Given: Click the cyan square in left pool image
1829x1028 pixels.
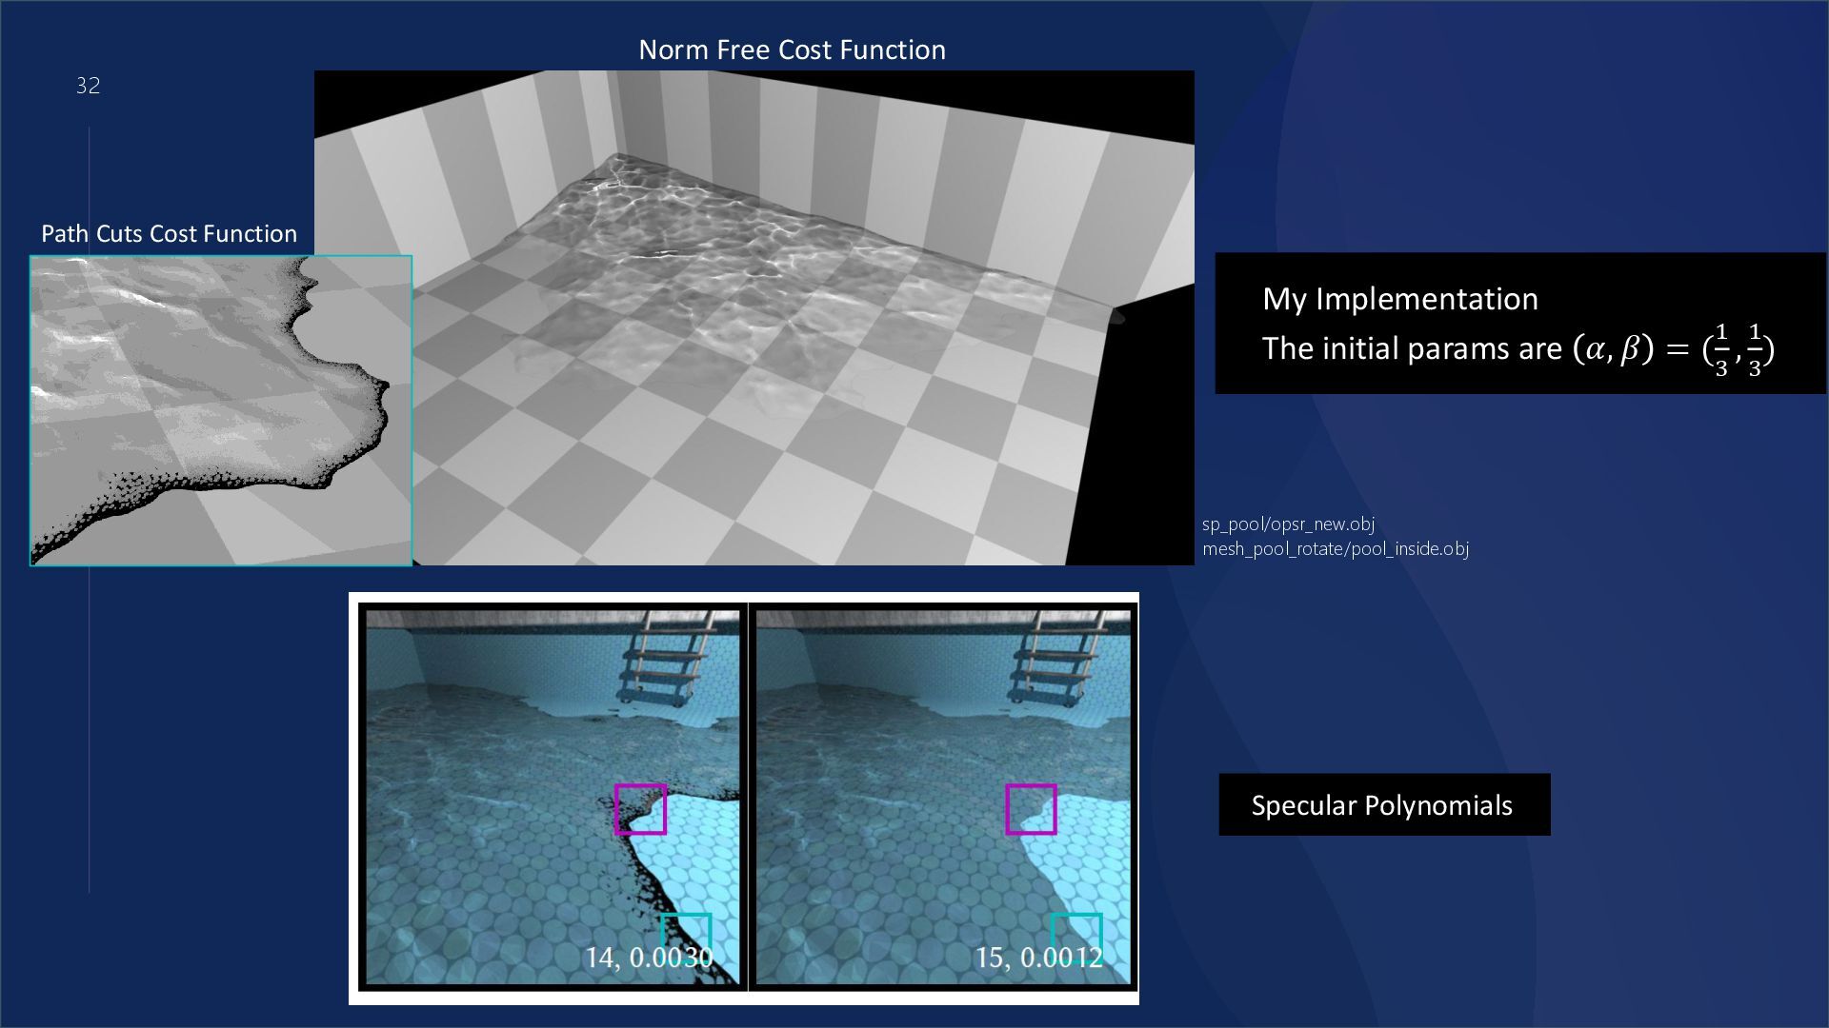Looking at the screenshot, I should coord(686,931).
